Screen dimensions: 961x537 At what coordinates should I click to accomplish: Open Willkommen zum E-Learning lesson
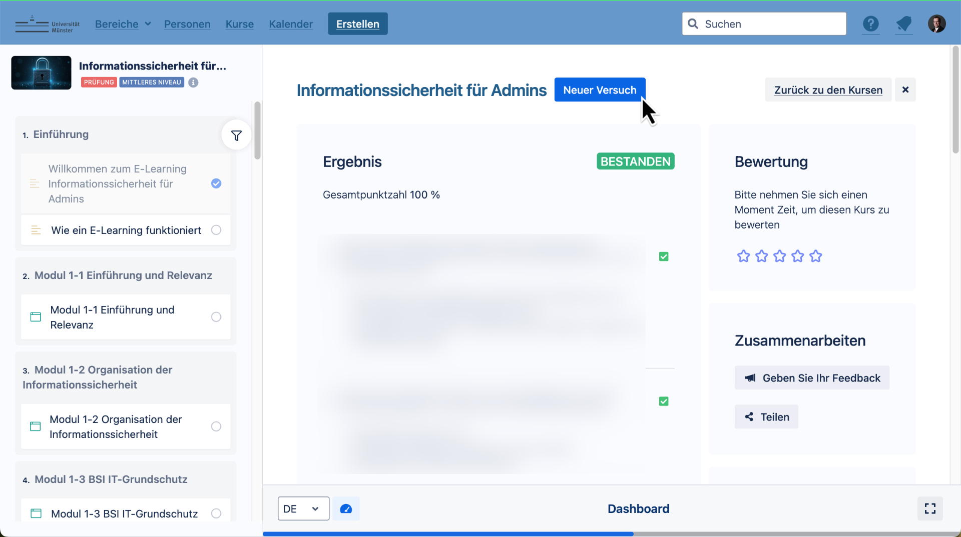[x=126, y=184]
